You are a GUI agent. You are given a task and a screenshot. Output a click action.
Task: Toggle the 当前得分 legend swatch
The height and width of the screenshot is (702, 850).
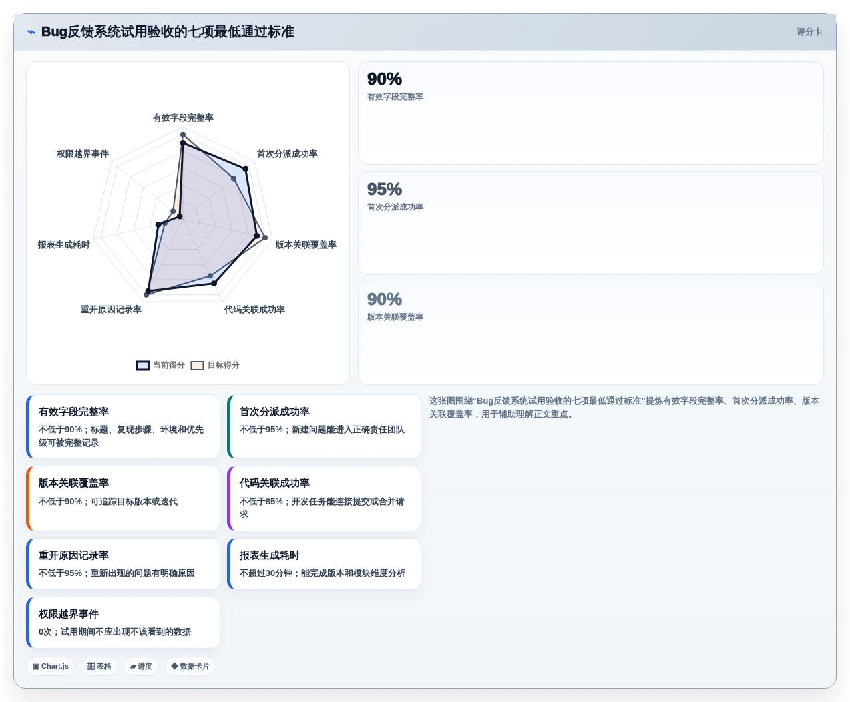click(142, 366)
